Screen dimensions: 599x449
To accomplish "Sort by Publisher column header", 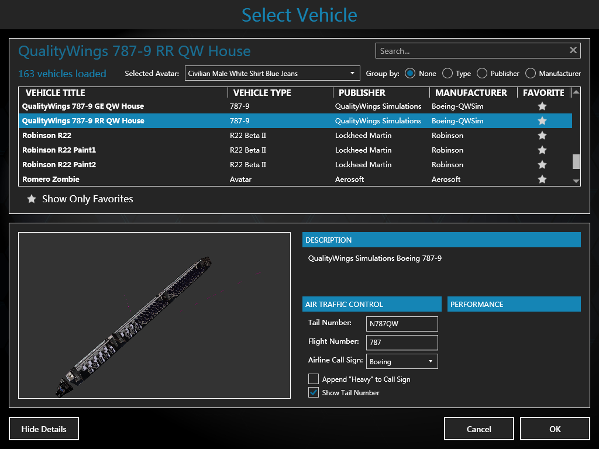I will (x=381, y=93).
